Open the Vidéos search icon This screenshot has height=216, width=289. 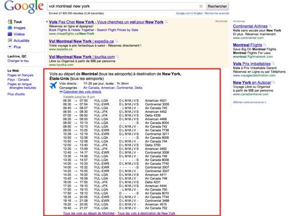[x=10, y=34]
